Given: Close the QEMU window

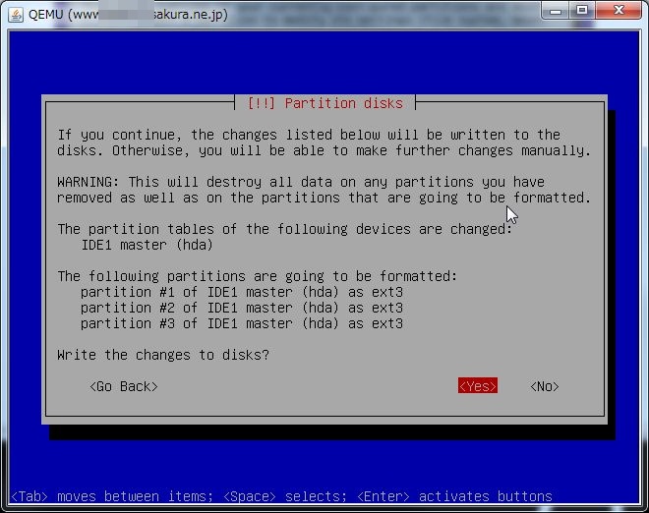Looking at the screenshot, I should tap(619, 10).
